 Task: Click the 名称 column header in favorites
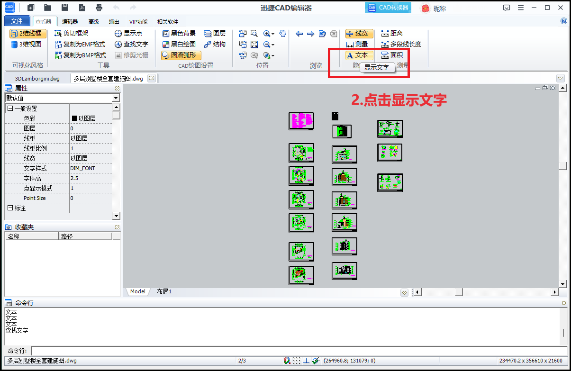coord(31,236)
